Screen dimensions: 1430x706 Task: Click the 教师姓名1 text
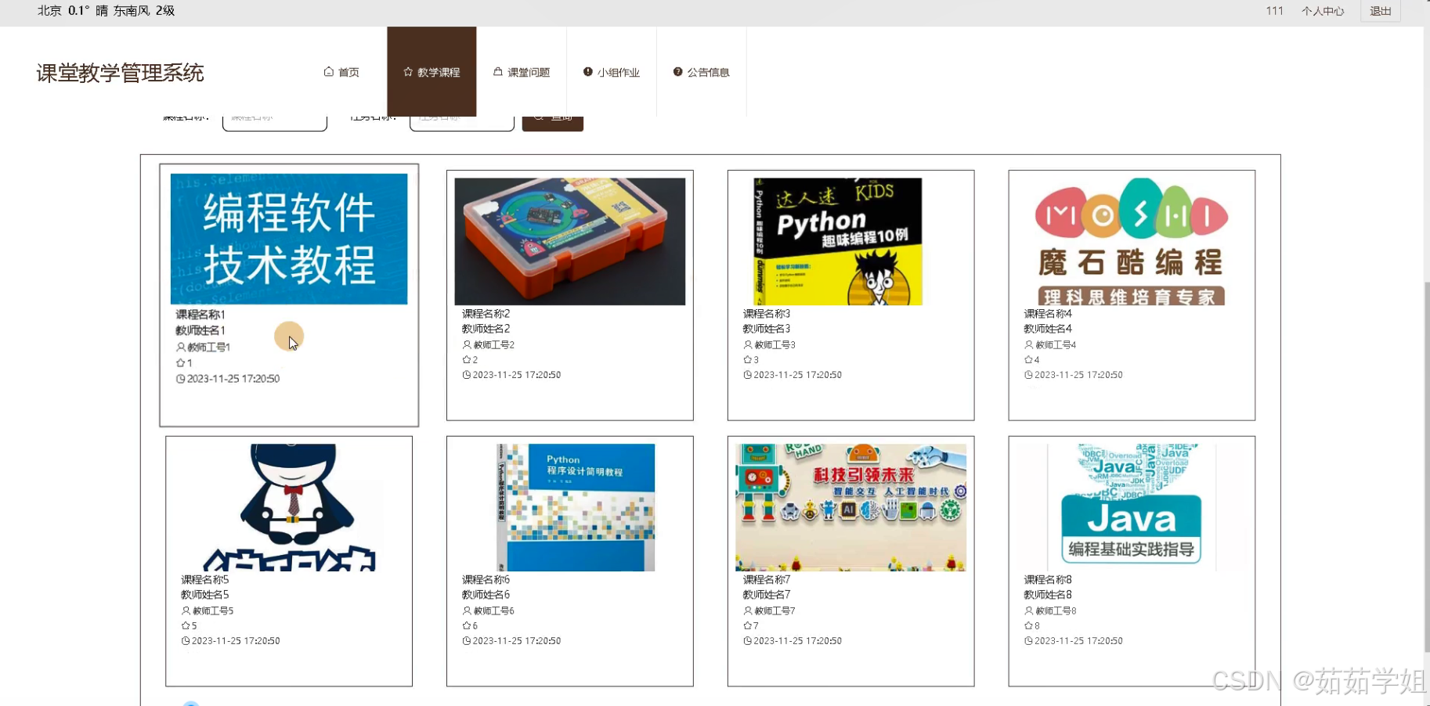pos(200,330)
